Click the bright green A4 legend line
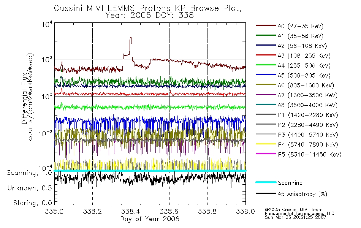 coord(266,65)
